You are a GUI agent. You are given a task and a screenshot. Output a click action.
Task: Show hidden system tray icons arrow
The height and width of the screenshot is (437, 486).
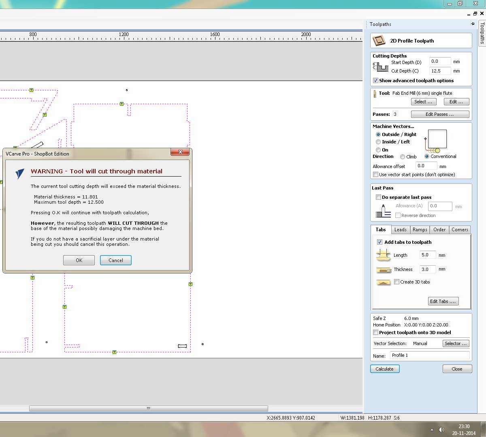point(432,430)
